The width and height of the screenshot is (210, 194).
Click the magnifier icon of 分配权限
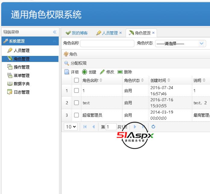click(67, 63)
